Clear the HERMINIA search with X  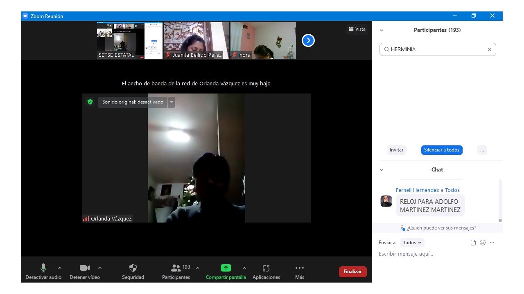pyautogui.click(x=489, y=49)
